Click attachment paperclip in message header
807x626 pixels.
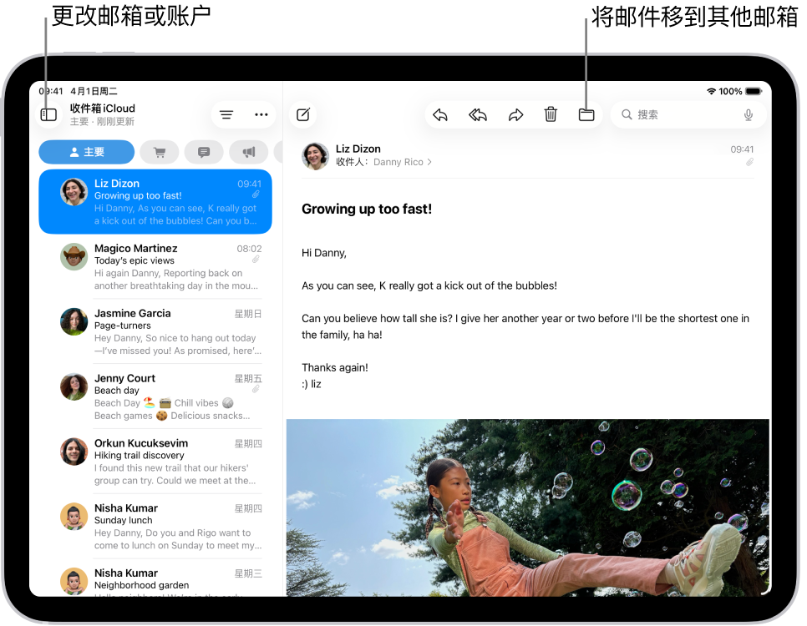(750, 163)
